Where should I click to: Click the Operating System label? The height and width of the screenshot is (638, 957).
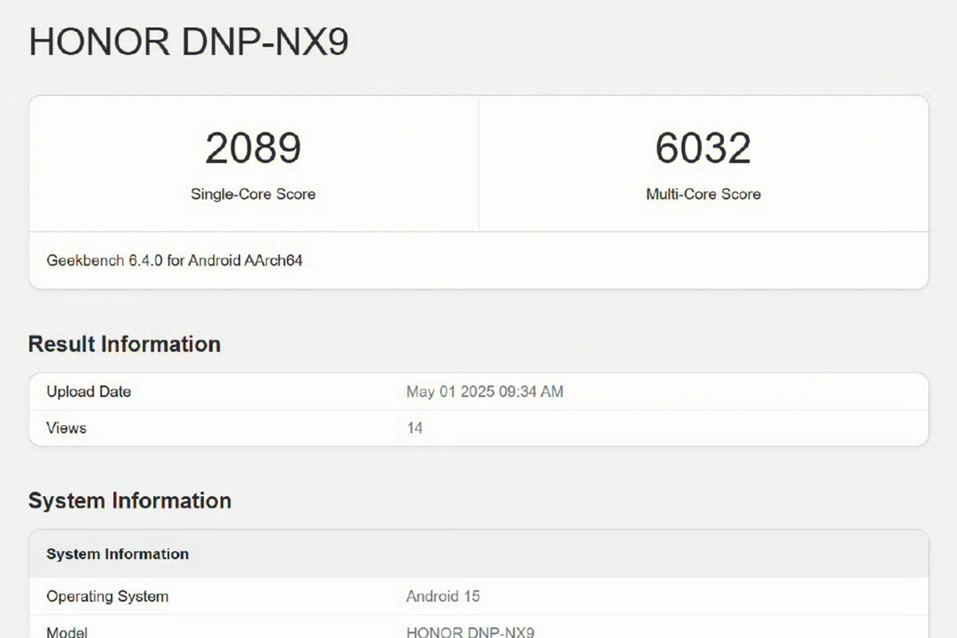(x=108, y=596)
